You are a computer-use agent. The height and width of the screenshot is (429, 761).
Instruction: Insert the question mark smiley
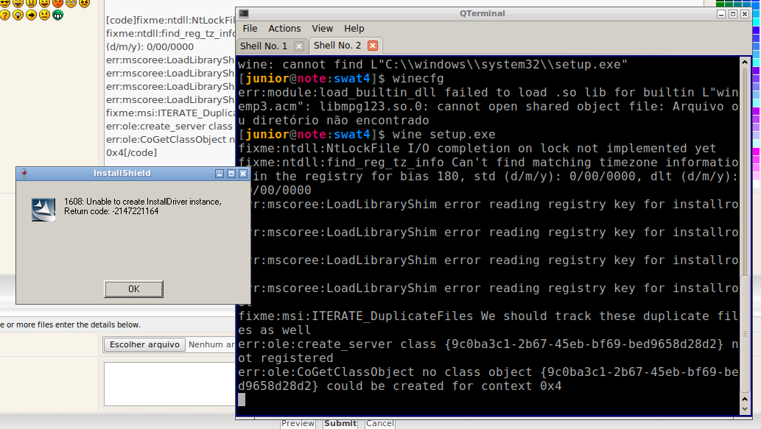tap(5, 15)
